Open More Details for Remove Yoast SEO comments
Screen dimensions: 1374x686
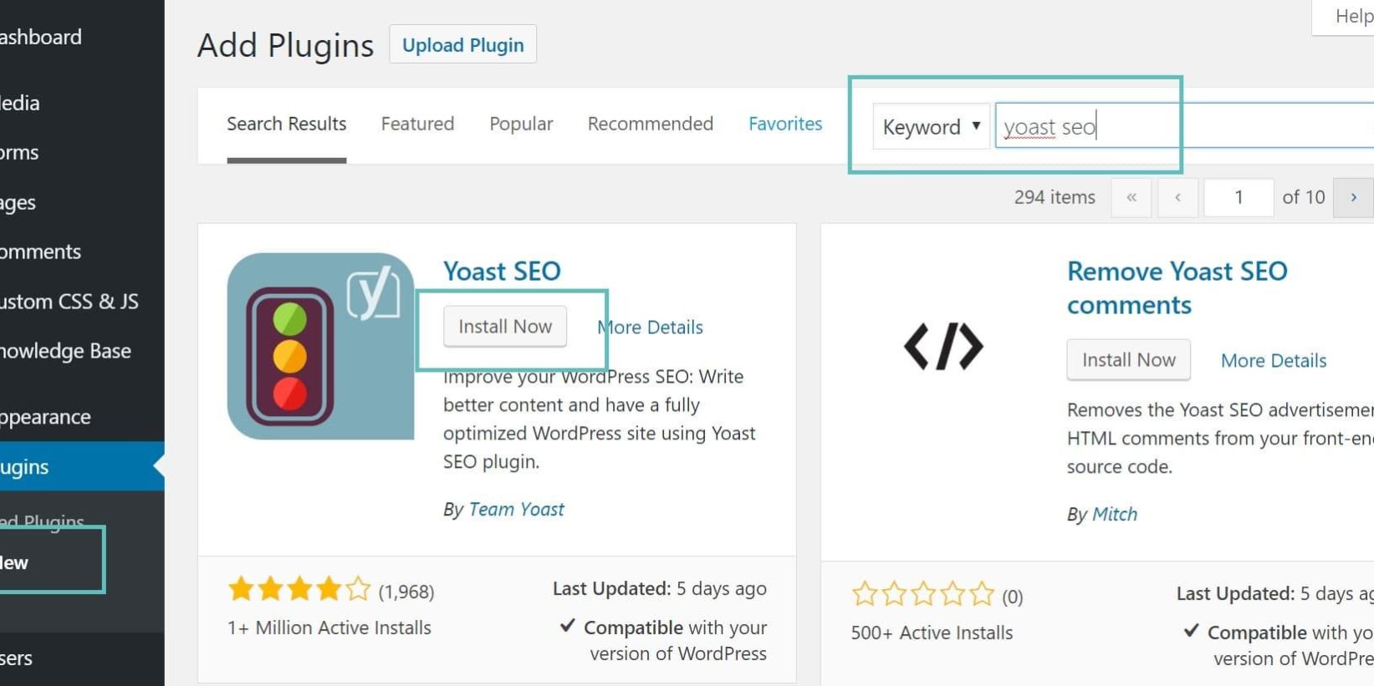(1274, 360)
